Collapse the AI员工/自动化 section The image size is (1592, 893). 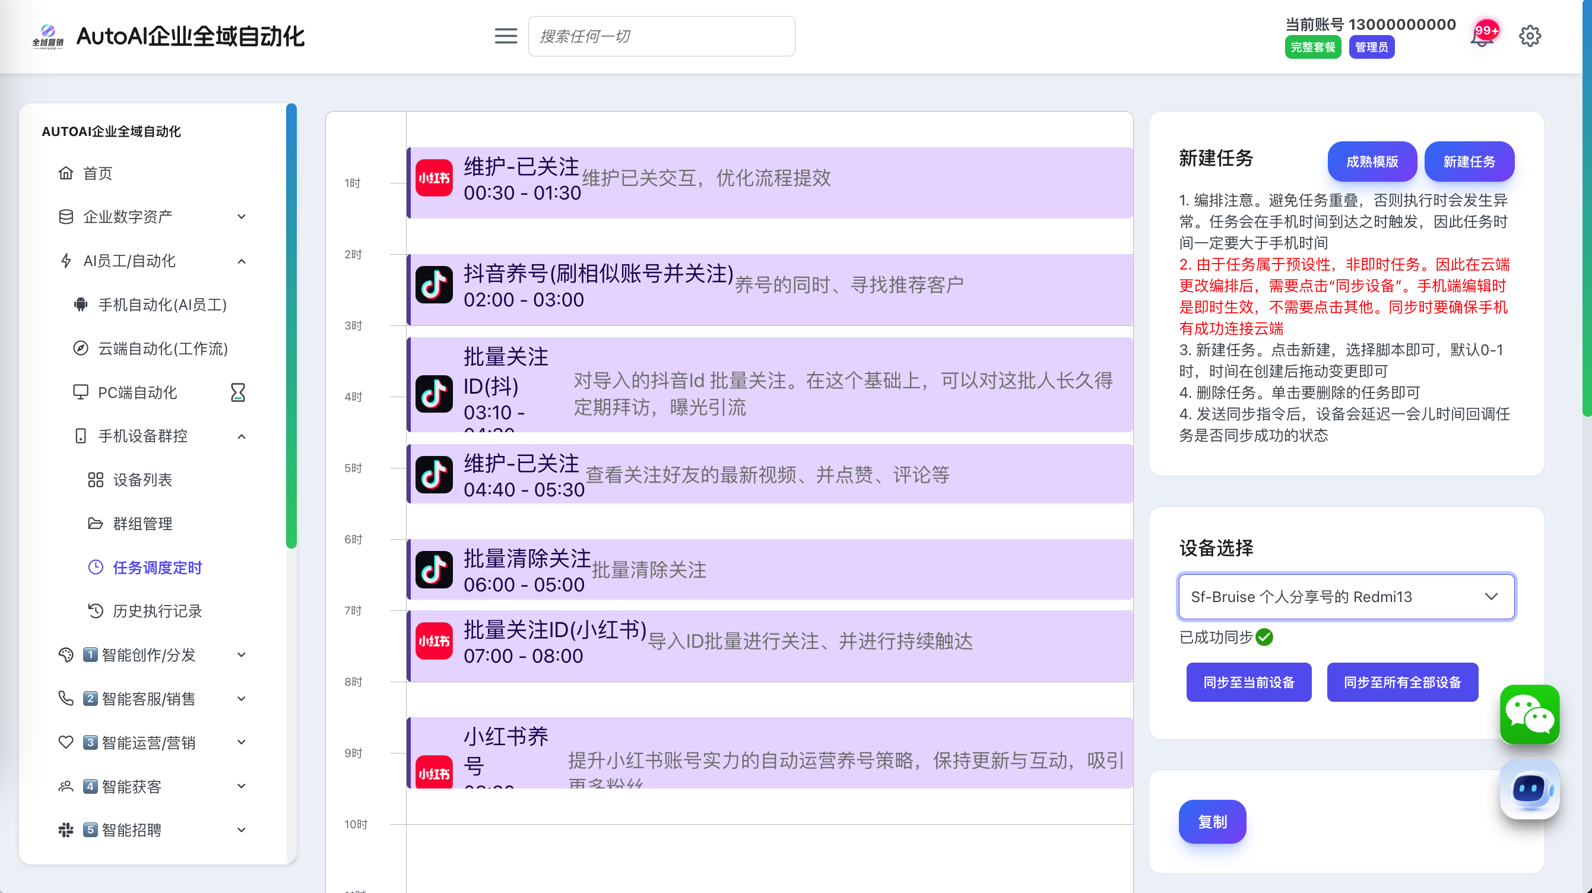pyautogui.click(x=242, y=261)
